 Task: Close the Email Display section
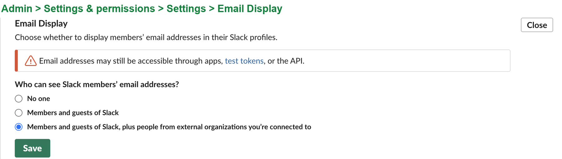point(537,25)
